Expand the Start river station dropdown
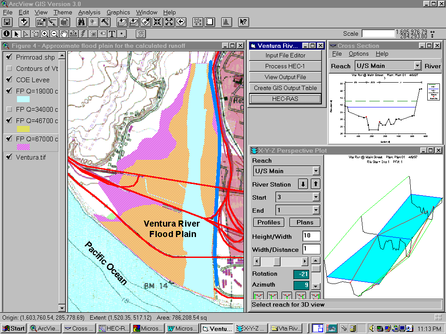This screenshot has height=334, width=446. coord(316,197)
